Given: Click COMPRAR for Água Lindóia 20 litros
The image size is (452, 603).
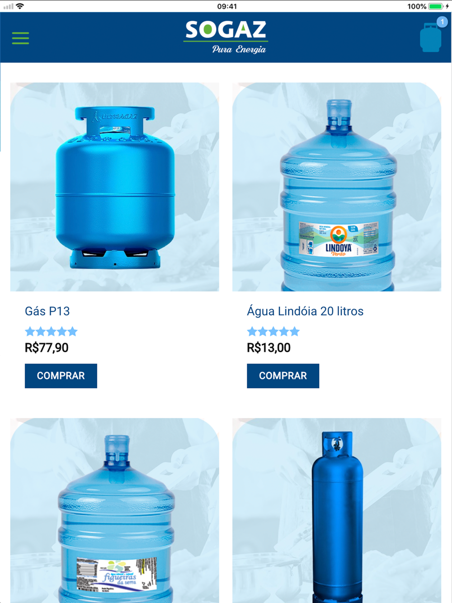Looking at the screenshot, I should tap(283, 376).
